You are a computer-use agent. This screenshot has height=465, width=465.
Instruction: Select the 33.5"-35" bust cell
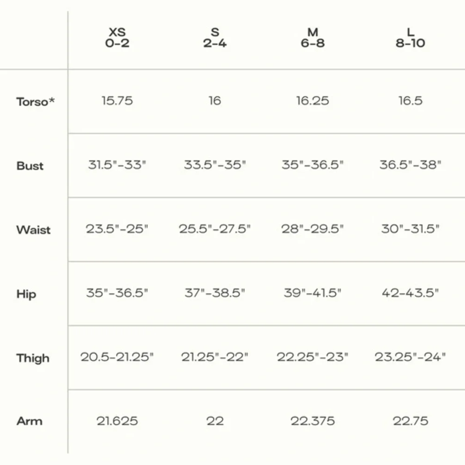215,165
